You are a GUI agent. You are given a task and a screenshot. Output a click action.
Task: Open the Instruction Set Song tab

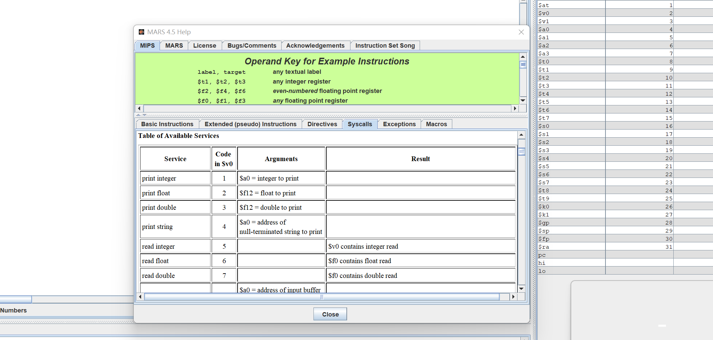tap(385, 46)
